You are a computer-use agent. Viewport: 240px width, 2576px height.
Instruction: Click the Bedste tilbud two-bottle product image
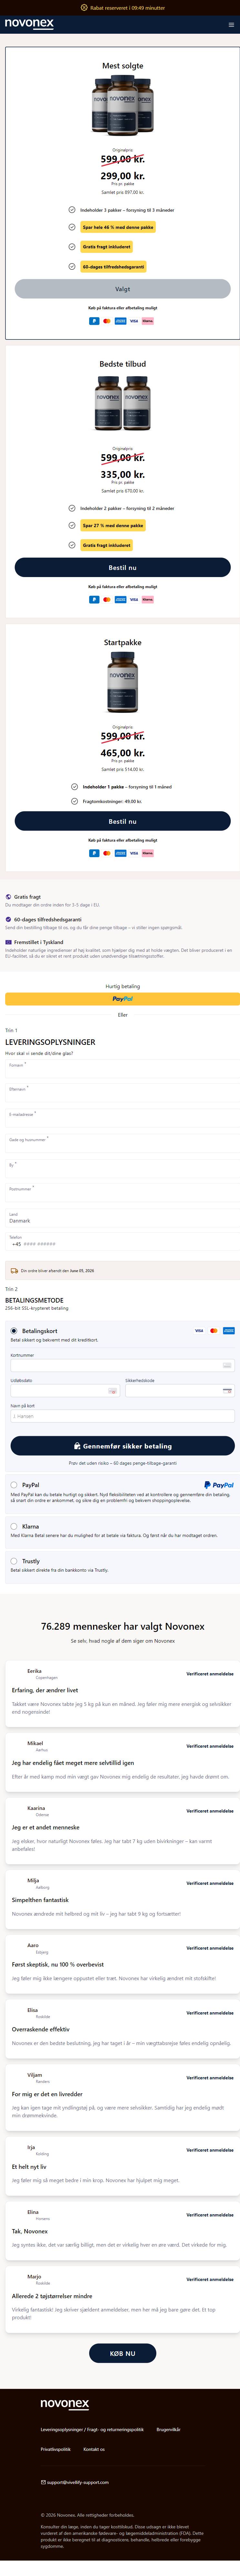click(122, 404)
